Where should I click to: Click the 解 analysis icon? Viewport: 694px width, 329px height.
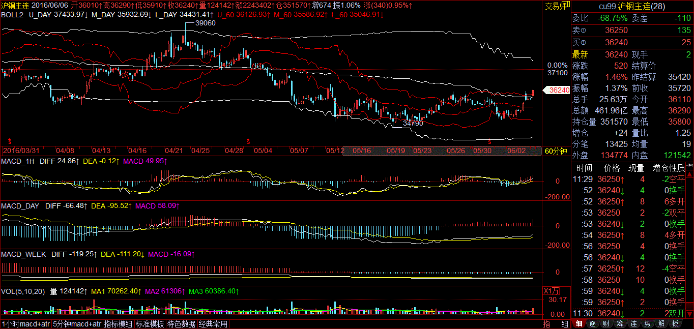(x=661, y=324)
